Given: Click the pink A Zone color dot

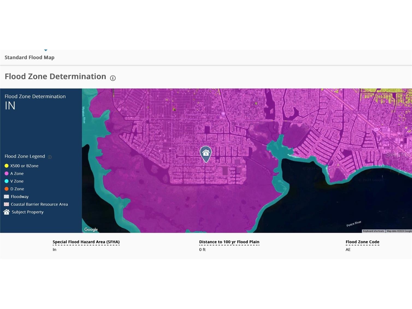Looking at the screenshot, I should point(7,173).
